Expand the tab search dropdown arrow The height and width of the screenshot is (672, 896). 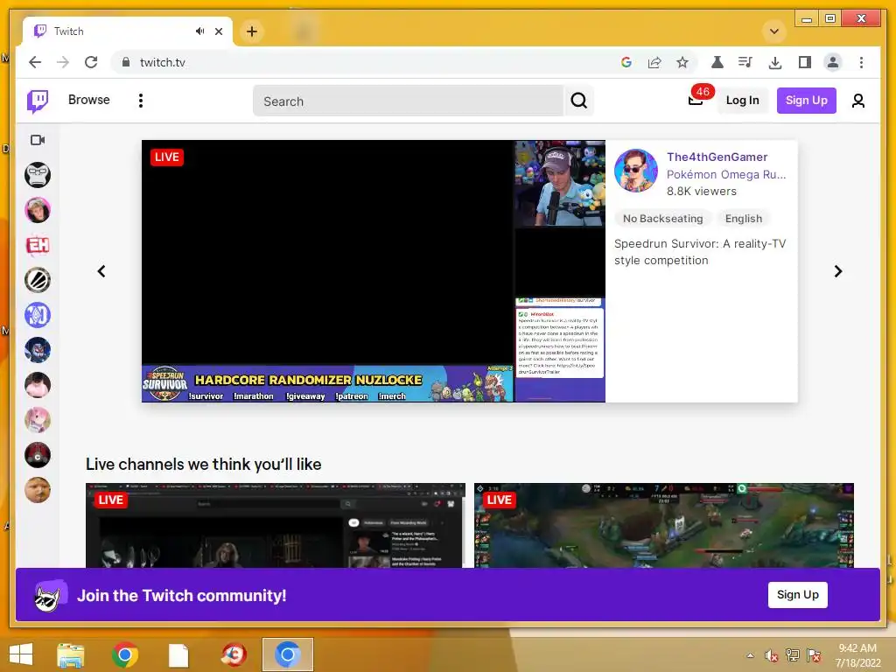(774, 31)
